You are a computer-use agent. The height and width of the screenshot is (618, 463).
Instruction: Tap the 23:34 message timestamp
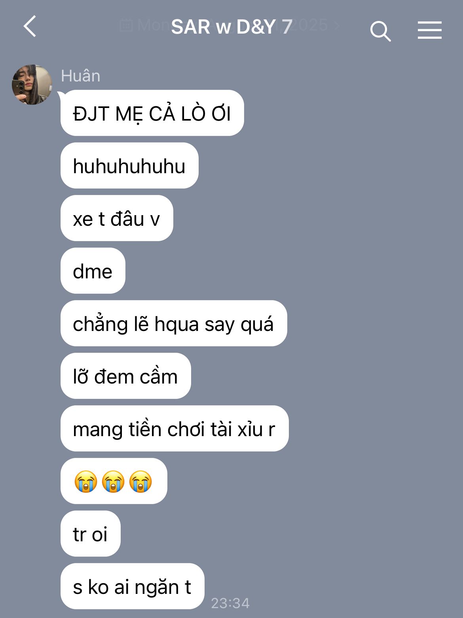pyautogui.click(x=230, y=603)
